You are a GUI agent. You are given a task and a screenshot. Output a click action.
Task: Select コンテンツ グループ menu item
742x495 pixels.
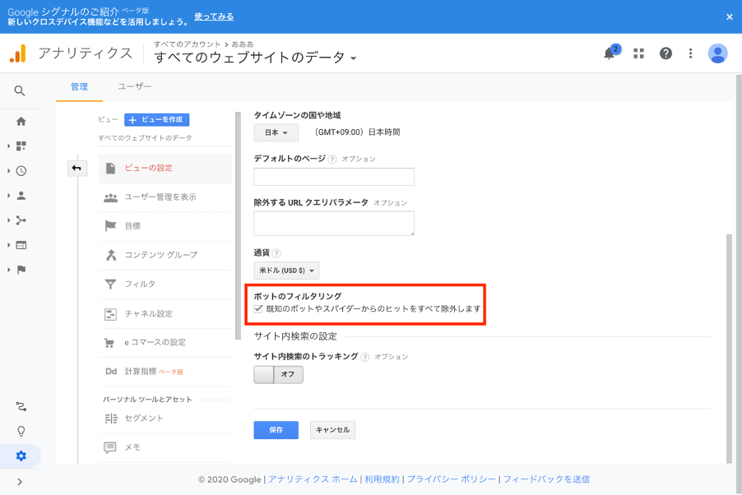(165, 255)
